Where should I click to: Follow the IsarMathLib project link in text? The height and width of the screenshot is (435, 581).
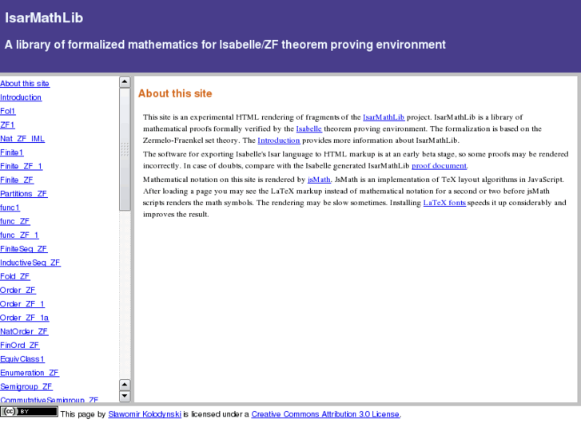tap(384, 117)
